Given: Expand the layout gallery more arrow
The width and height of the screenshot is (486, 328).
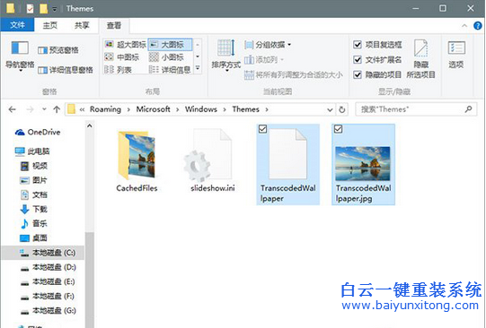Looking at the screenshot, I should [198, 68].
